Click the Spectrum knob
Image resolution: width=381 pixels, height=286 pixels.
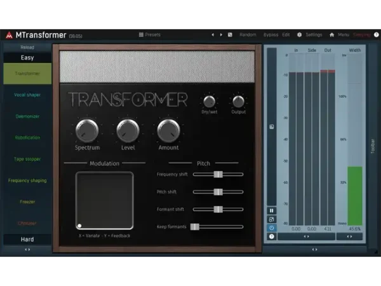87,130
